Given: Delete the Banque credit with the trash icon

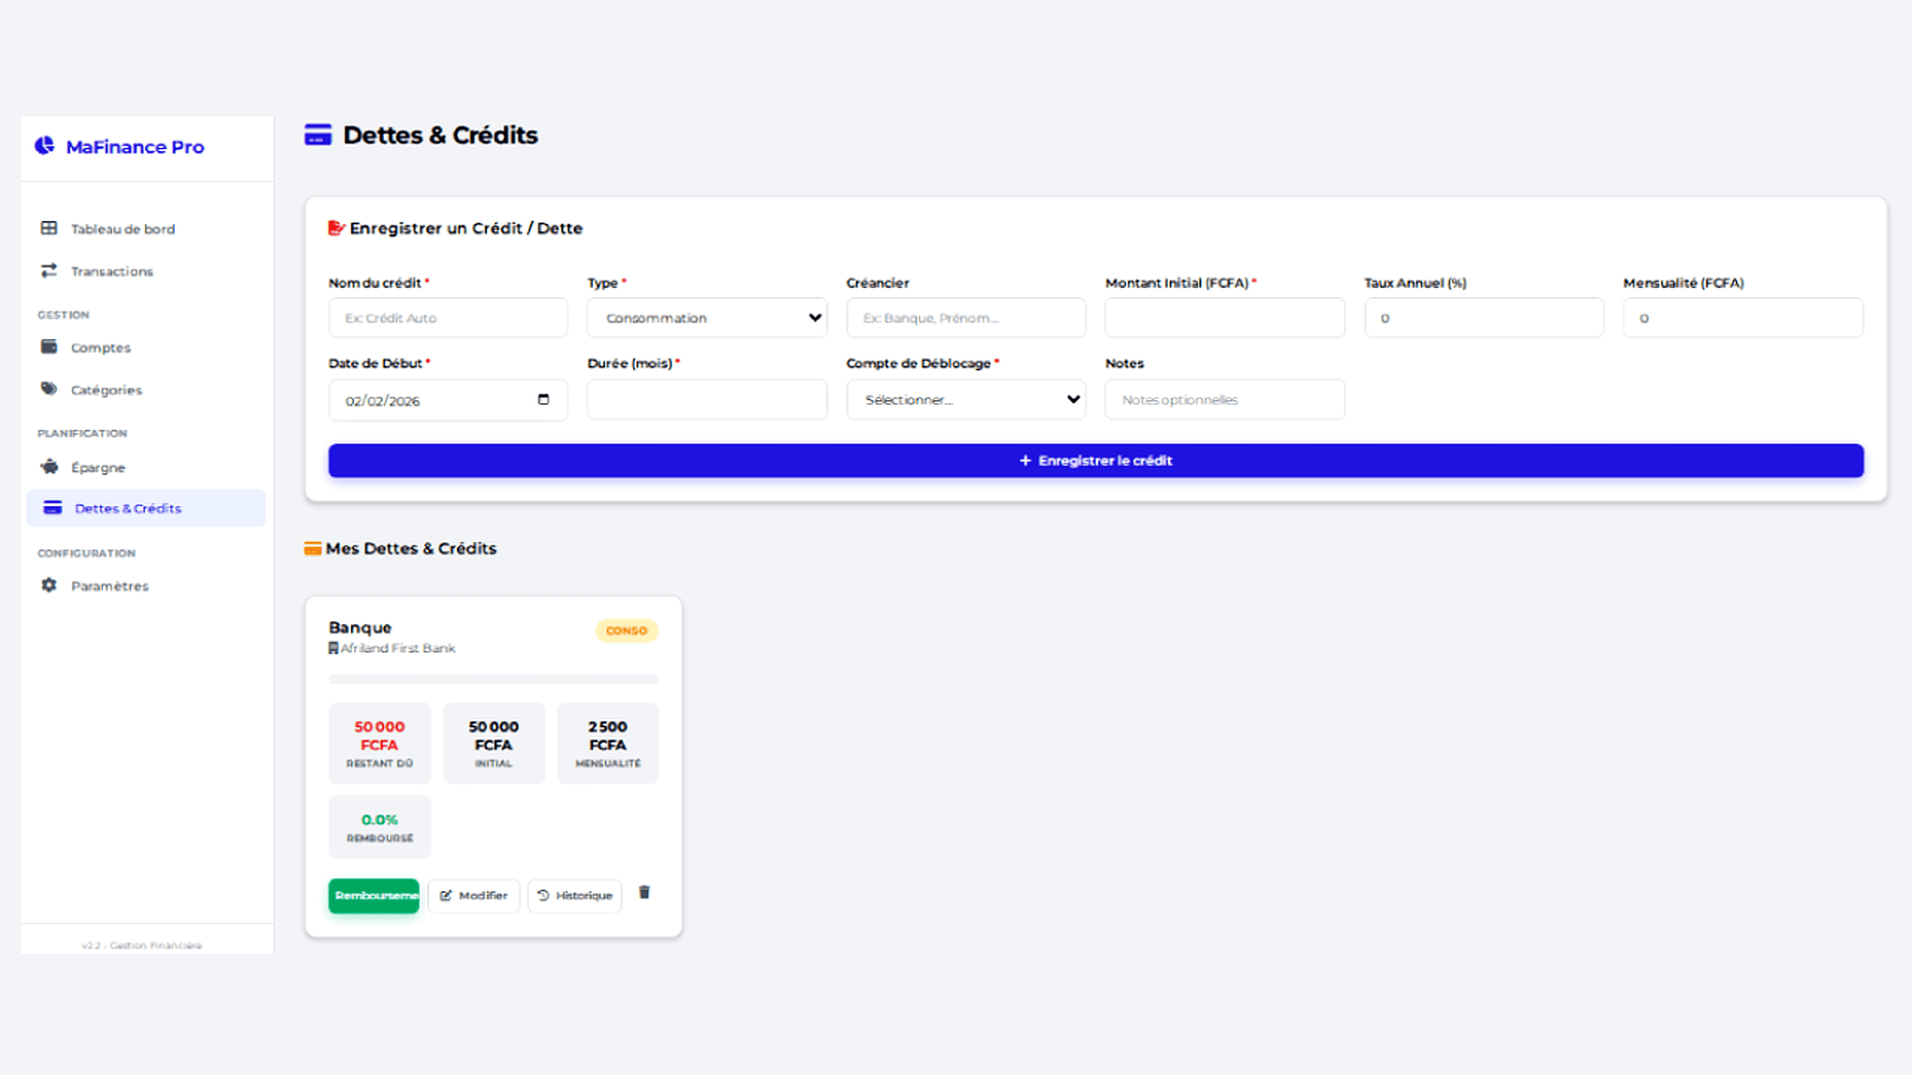Looking at the screenshot, I should (x=644, y=893).
